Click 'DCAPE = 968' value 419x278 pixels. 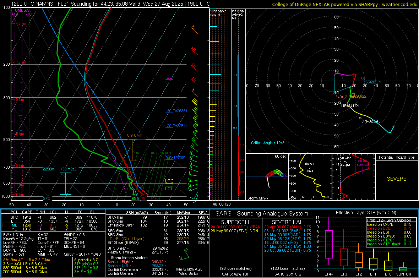[15, 250]
